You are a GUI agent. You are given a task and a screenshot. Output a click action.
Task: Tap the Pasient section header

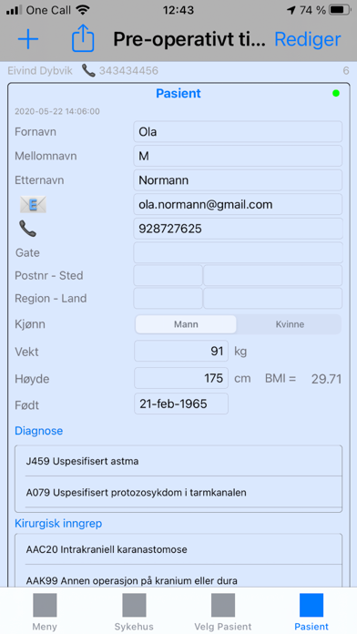(178, 94)
